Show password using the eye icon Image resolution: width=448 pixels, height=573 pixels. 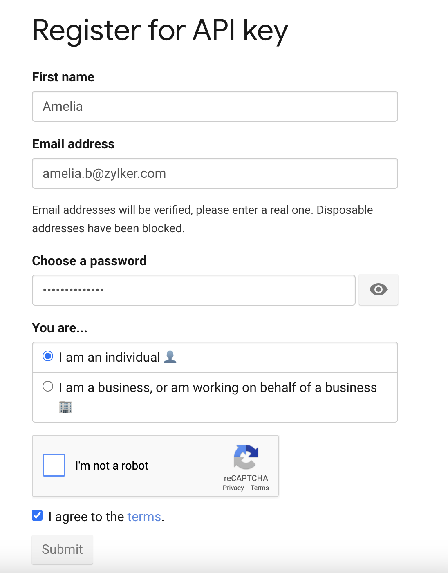(378, 290)
